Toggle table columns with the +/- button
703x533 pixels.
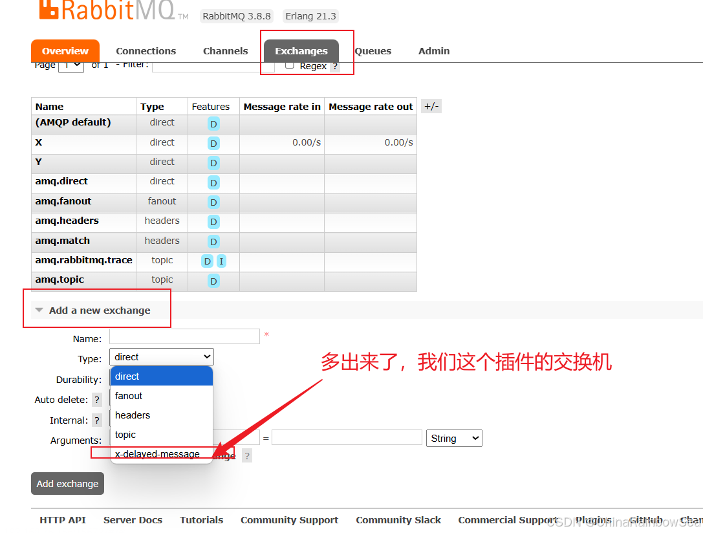(x=431, y=106)
